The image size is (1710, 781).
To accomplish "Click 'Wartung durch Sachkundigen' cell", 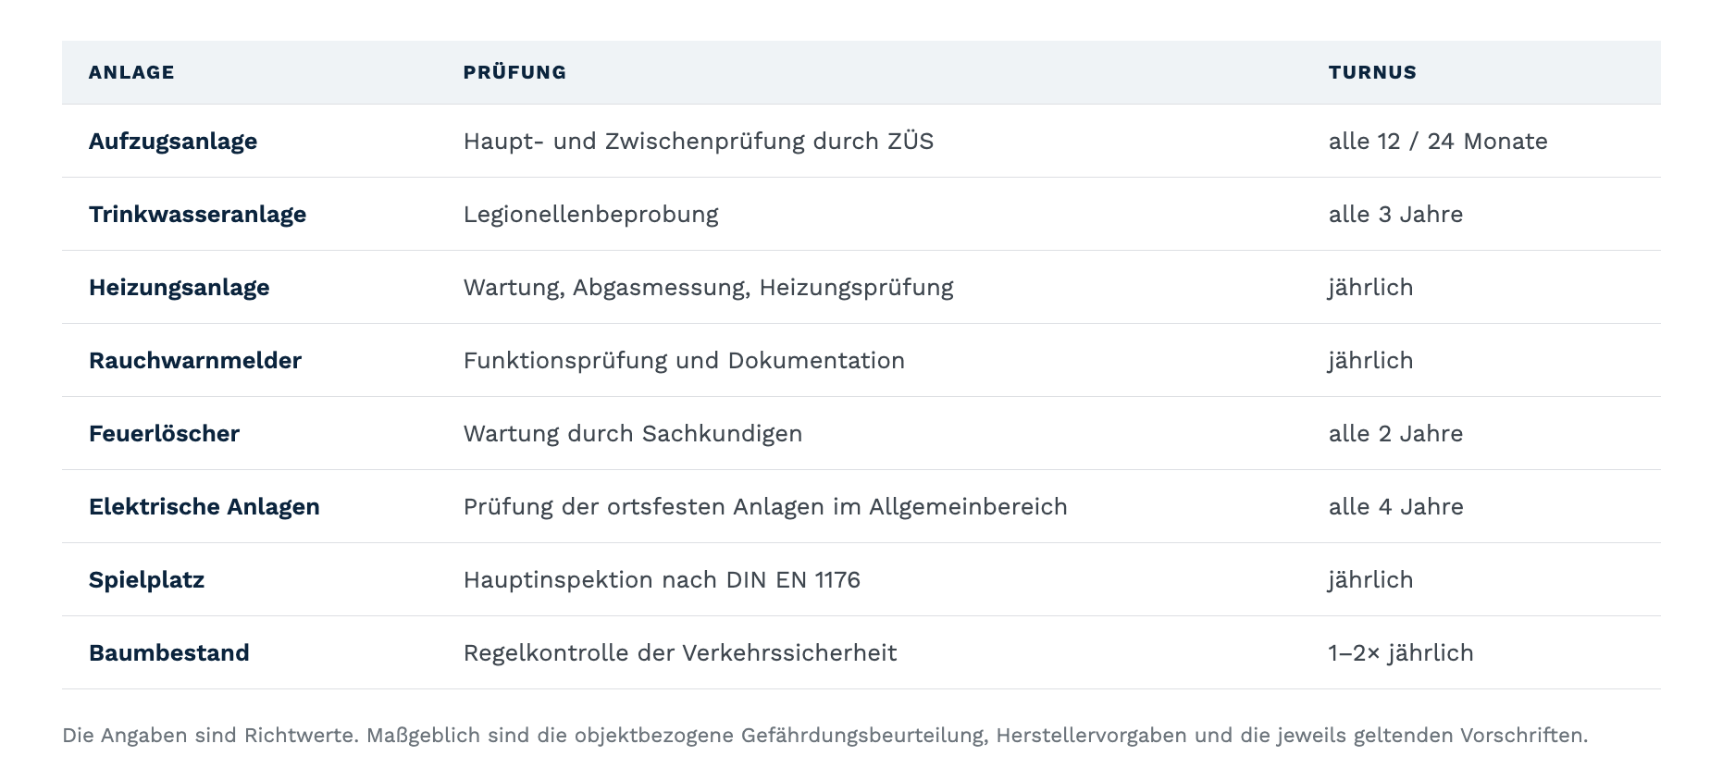I will click(633, 434).
